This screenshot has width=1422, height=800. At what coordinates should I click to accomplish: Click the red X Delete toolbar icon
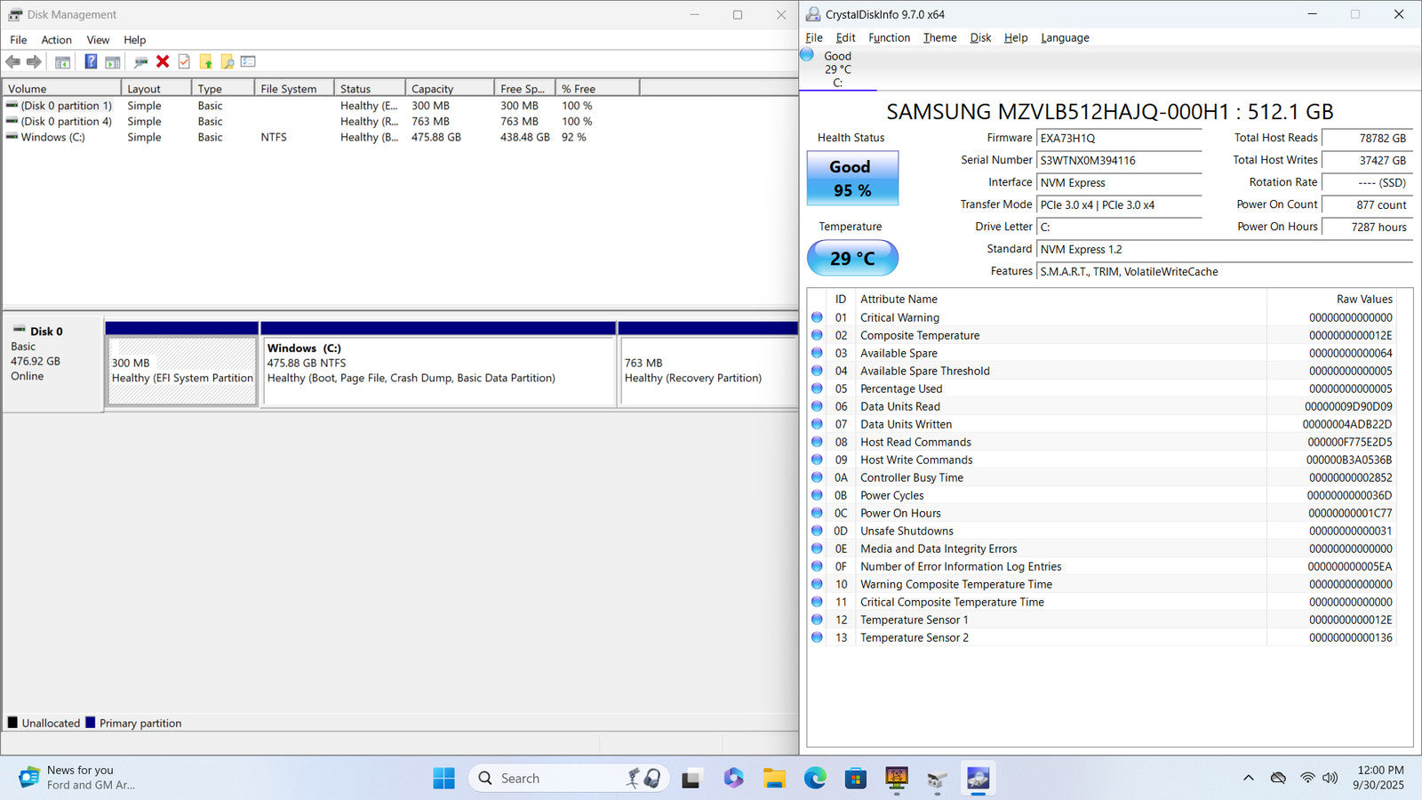163,61
